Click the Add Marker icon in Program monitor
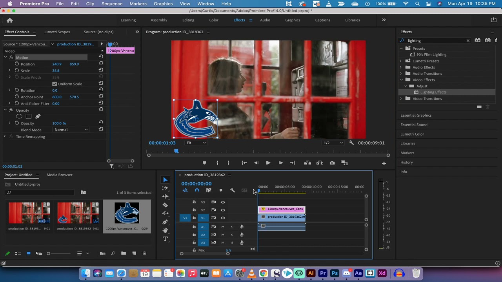The height and width of the screenshot is (282, 502). (204, 163)
